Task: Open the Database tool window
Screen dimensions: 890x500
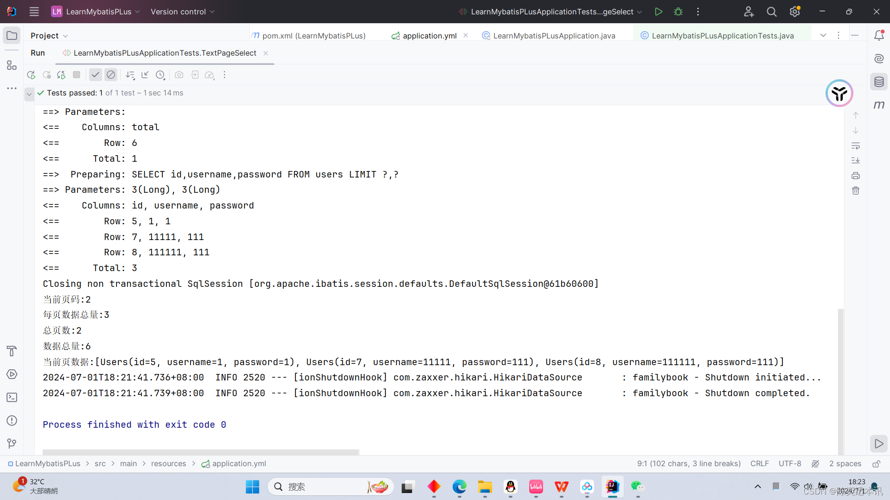Action: coord(879,82)
